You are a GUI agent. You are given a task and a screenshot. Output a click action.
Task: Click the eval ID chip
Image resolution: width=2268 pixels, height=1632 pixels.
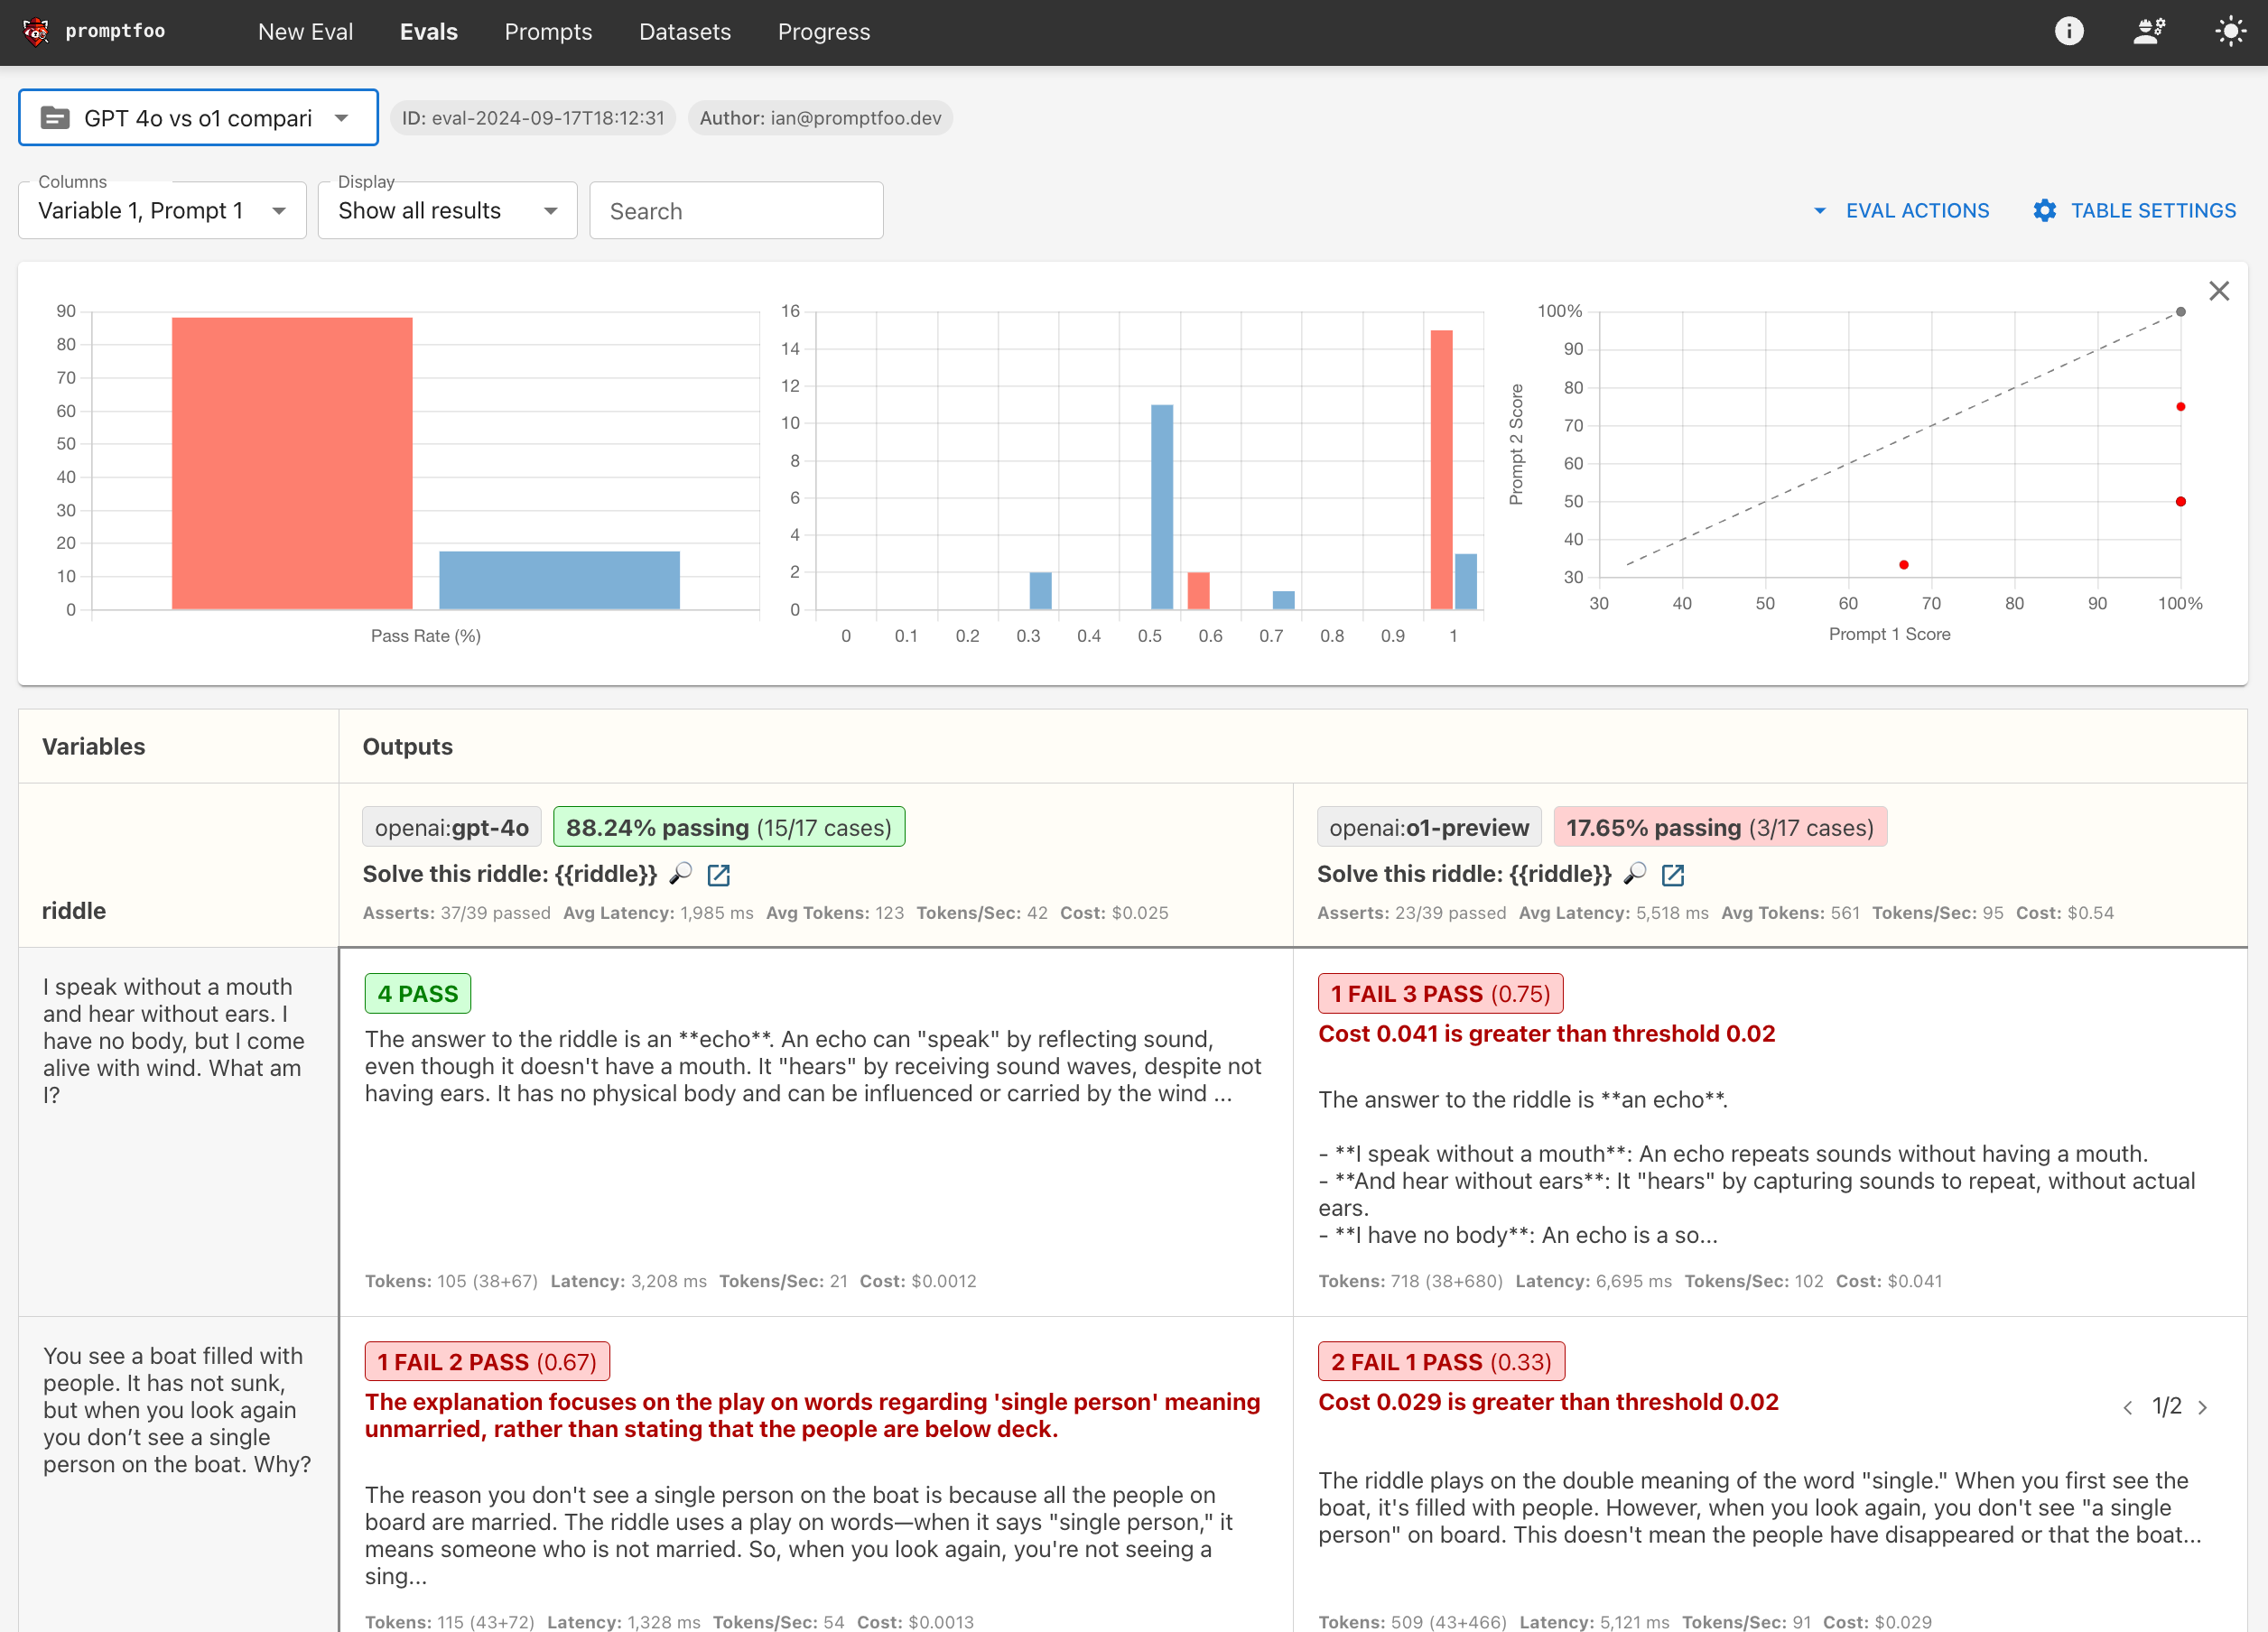pos(533,118)
